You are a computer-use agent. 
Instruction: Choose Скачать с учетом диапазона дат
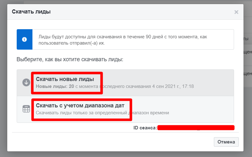[80, 106]
